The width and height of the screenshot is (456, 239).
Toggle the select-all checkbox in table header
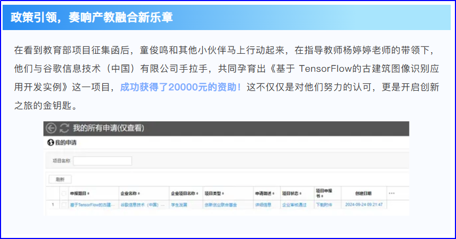click(x=64, y=193)
